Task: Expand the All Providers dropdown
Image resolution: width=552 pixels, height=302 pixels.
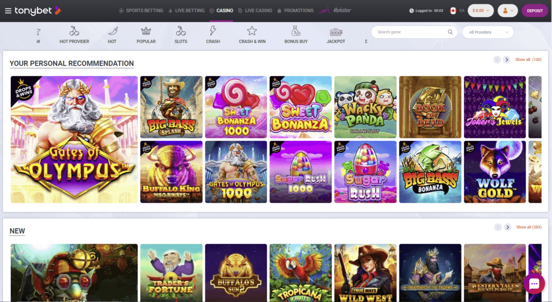Action: pyautogui.click(x=488, y=32)
